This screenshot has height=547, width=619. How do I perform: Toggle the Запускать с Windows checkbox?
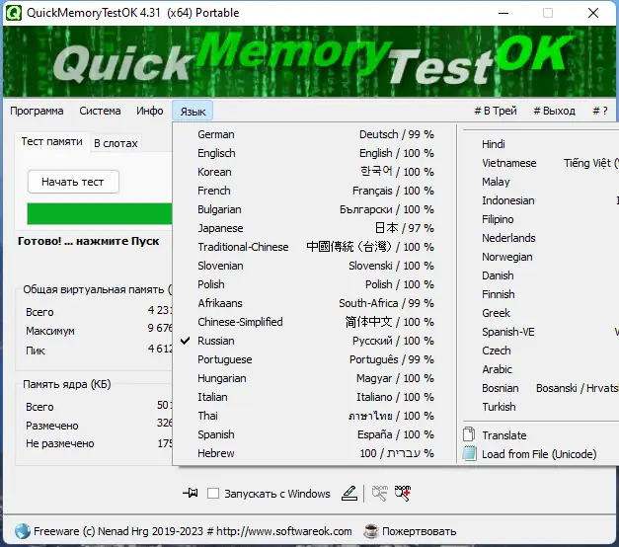(213, 493)
